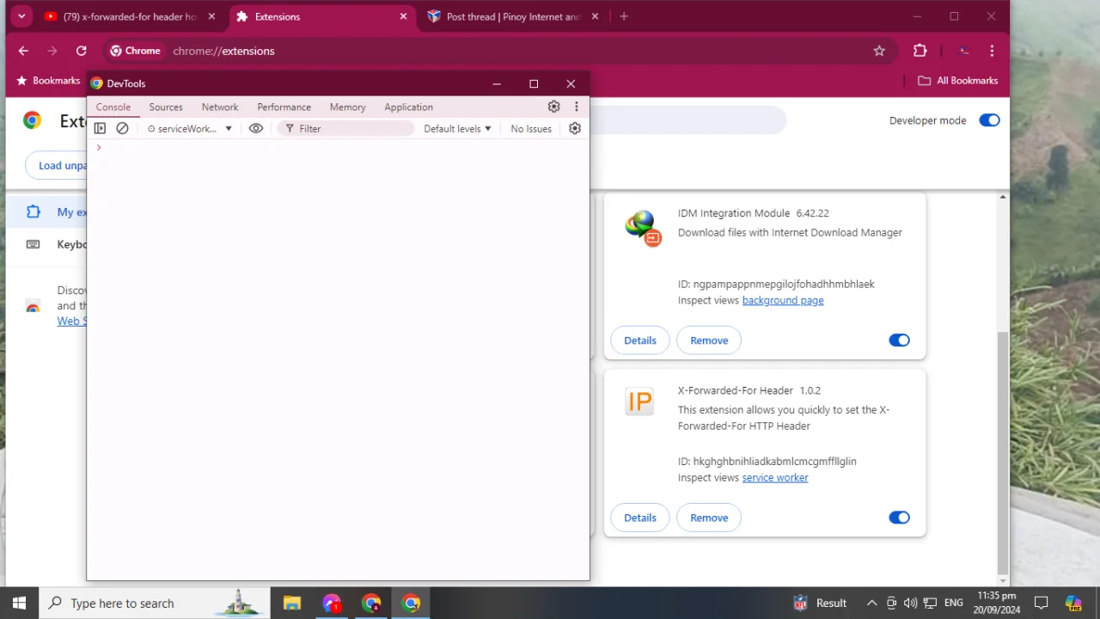
Task: Open Chrome three-dot menu
Action: (992, 51)
